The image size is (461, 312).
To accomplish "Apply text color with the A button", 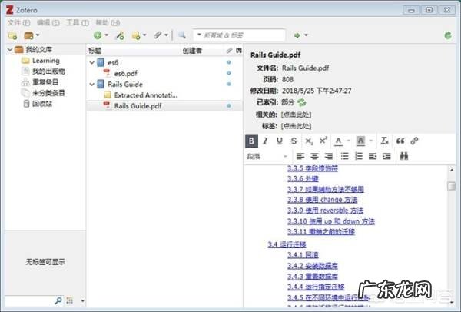I will (339, 141).
